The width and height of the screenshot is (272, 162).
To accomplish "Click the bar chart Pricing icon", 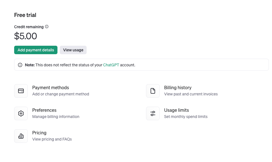I will tap(21, 136).
